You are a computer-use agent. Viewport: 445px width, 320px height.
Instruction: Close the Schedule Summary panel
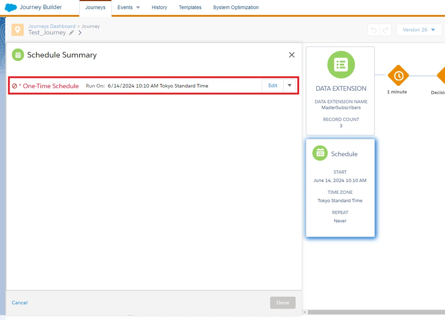(x=292, y=55)
